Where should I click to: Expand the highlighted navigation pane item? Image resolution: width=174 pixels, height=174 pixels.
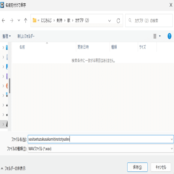(x=3, y=124)
